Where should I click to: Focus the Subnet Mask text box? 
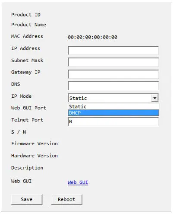(113, 62)
